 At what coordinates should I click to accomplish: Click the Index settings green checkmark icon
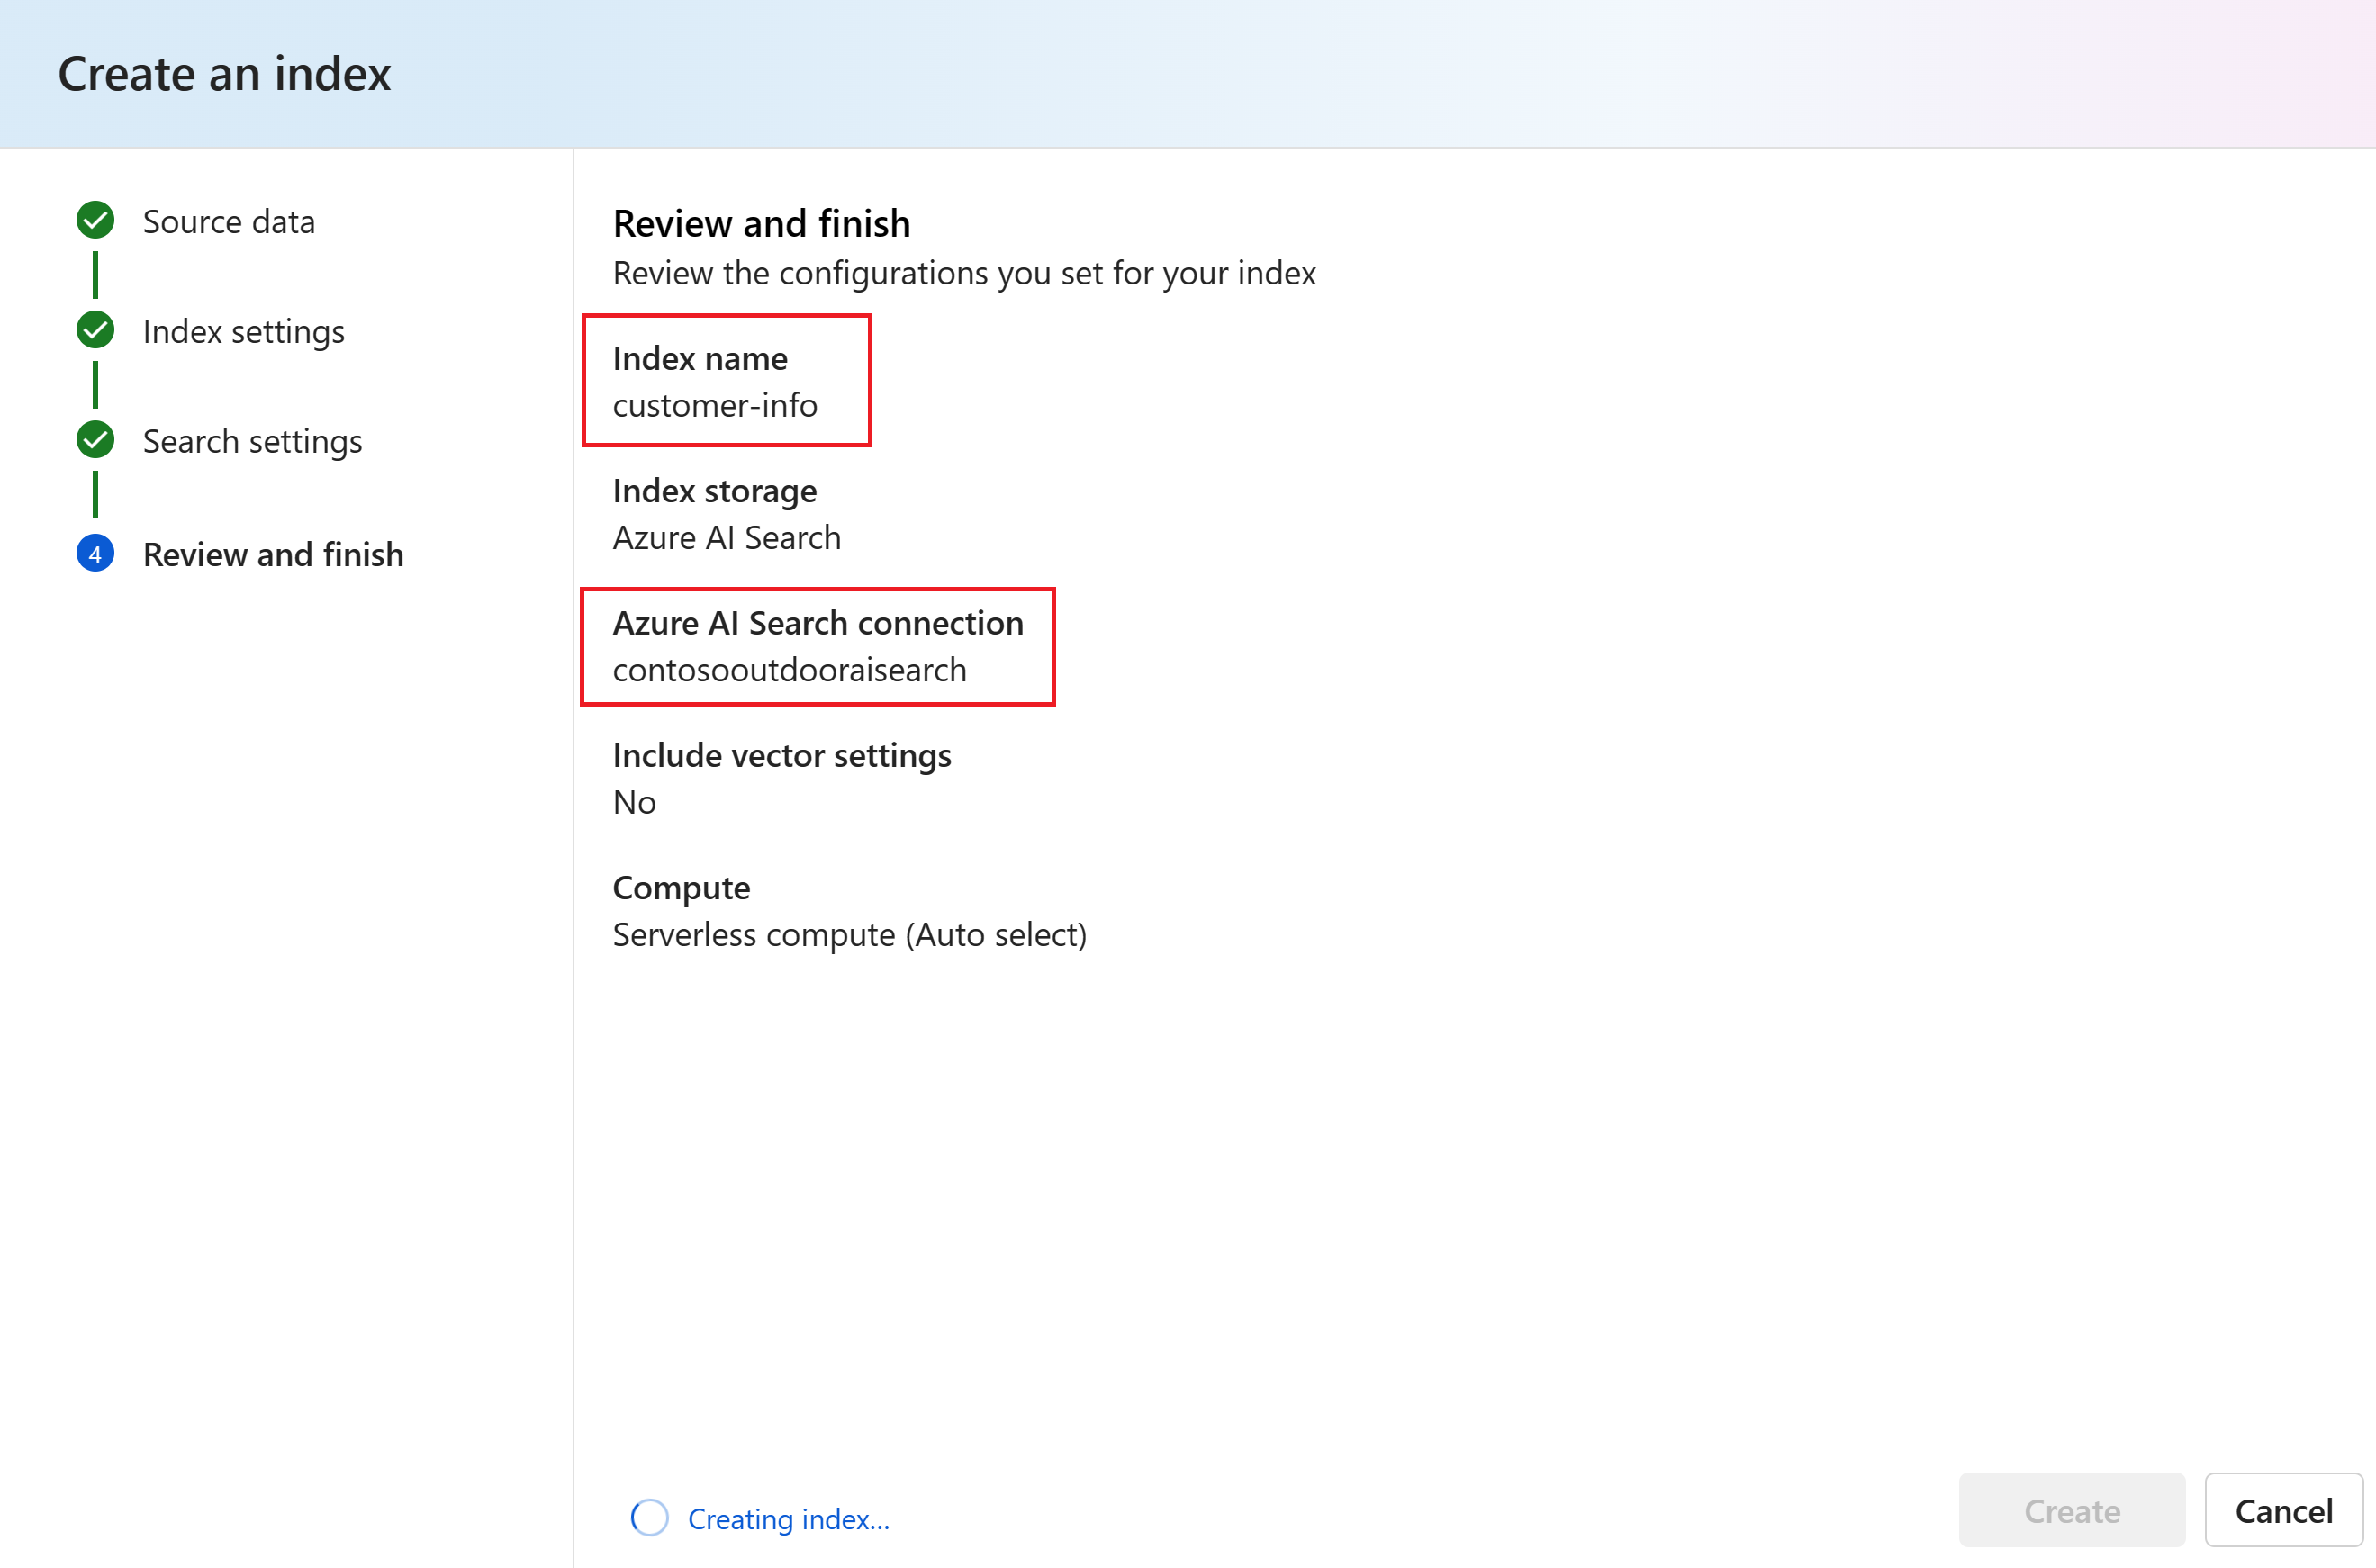[x=95, y=331]
